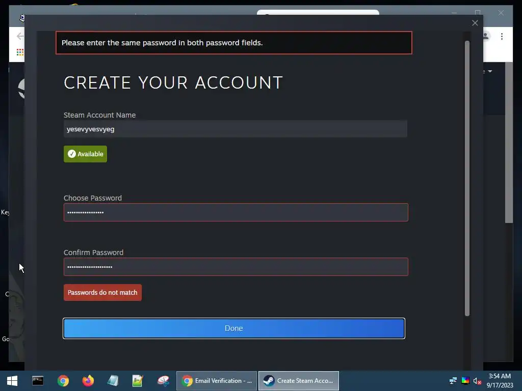Open Chrome's three-dot menu
Image resolution: width=522 pixels, height=391 pixels.
[502, 36]
